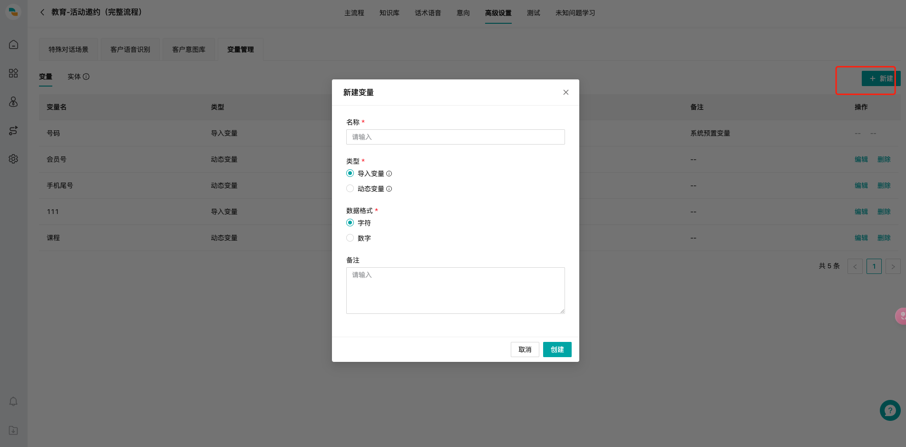Switch to the 主流程 tab
This screenshot has height=447, width=906.
354,13
